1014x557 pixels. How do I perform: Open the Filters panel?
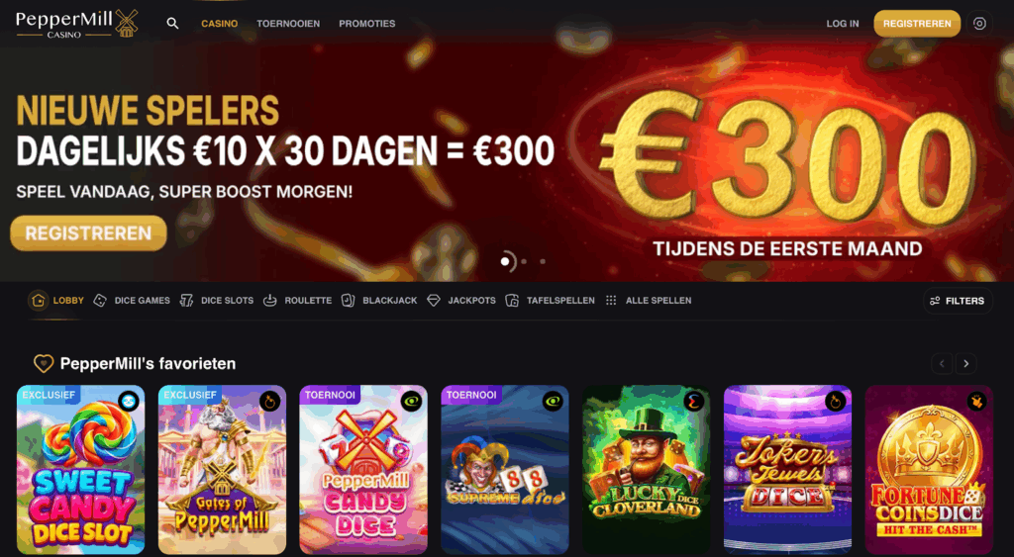(958, 301)
